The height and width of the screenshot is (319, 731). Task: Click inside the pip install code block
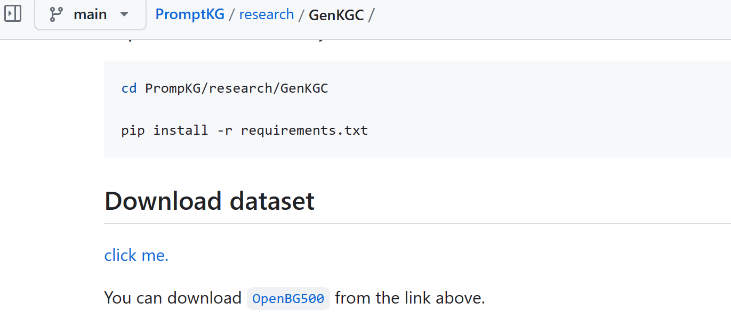pyautogui.click(x=244, y=130)
